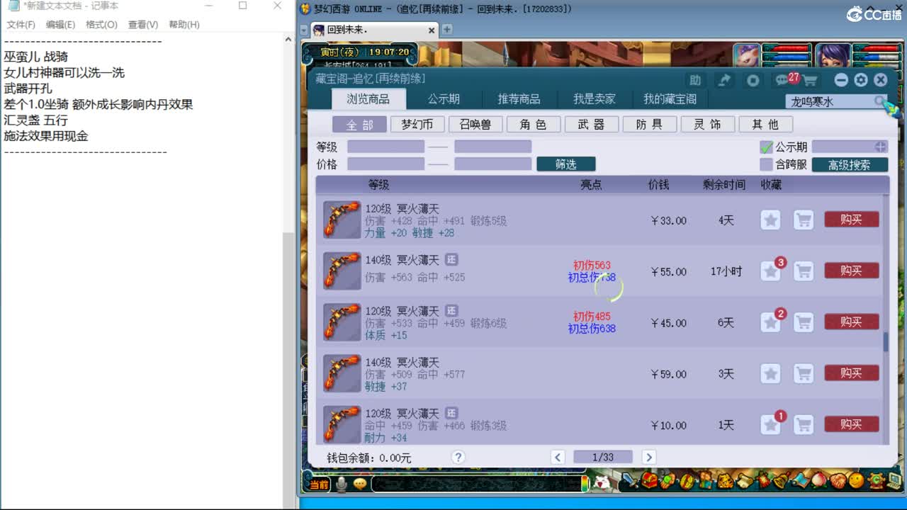Favorite the ¥59.00 冥火薄天 item

pyautogui.click(x=770, y=374)
